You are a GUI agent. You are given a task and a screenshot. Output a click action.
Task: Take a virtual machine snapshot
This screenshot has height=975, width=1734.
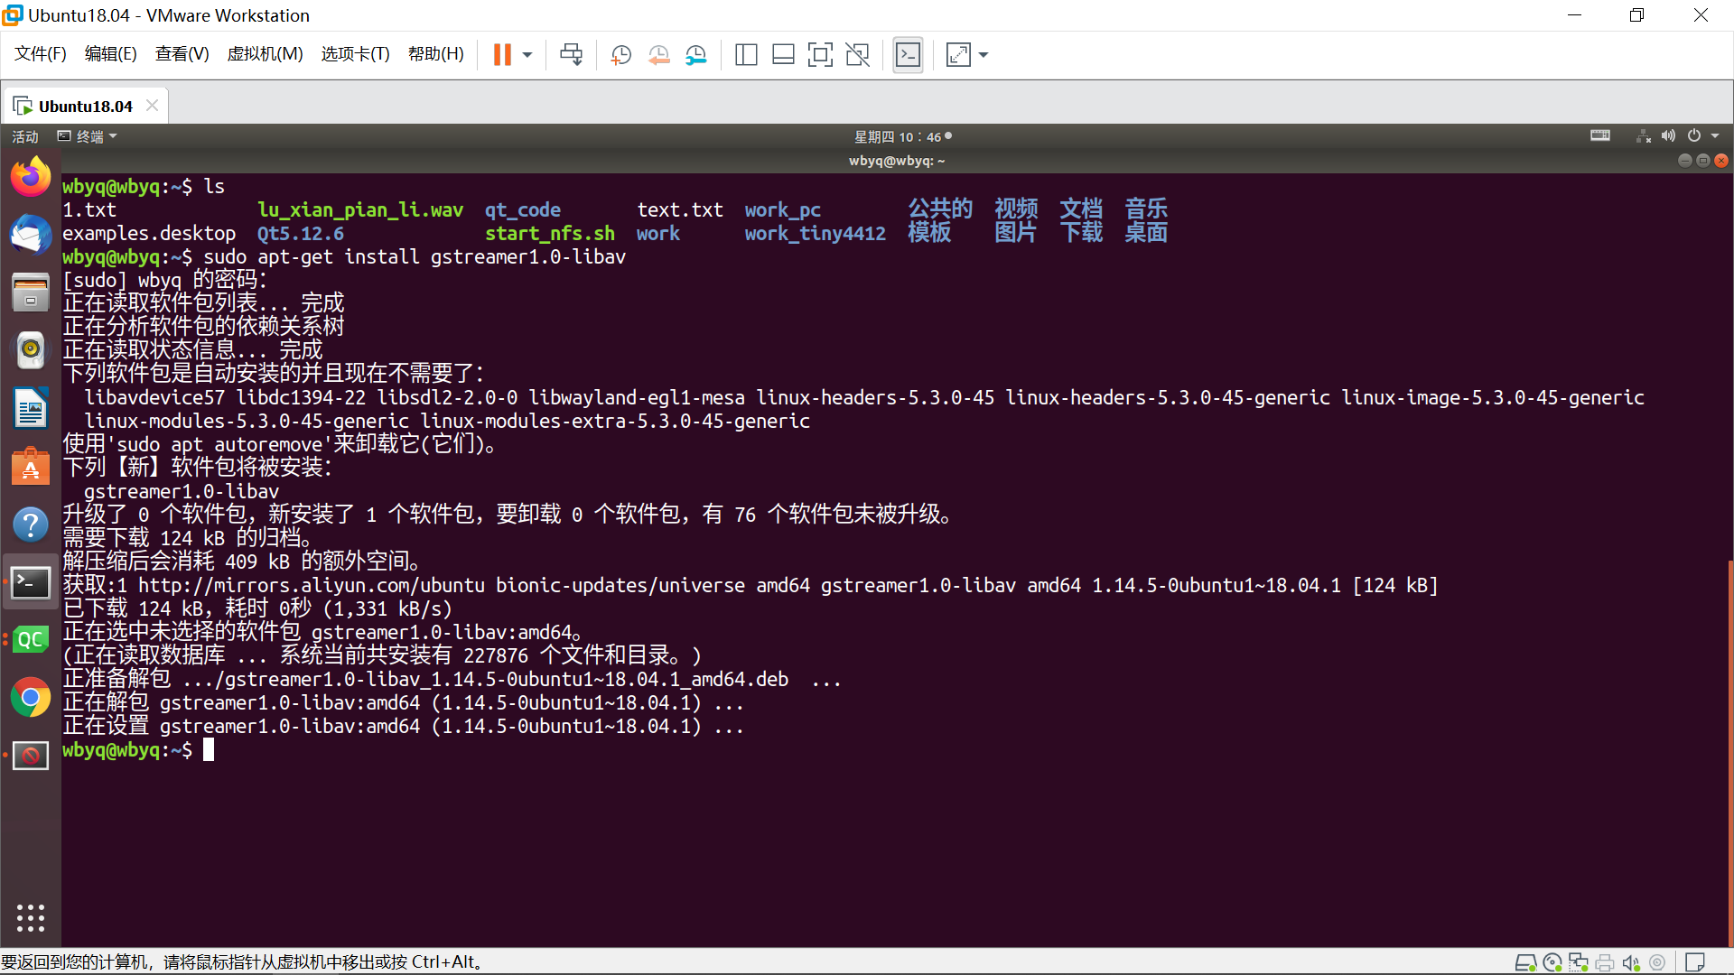[620, 55]
